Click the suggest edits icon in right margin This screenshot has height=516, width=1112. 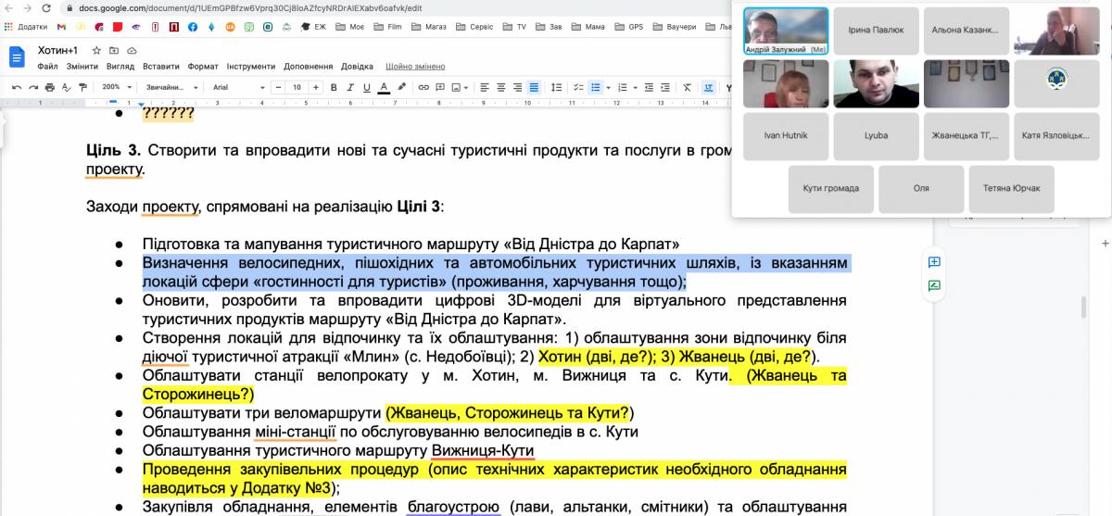point(934,285)
